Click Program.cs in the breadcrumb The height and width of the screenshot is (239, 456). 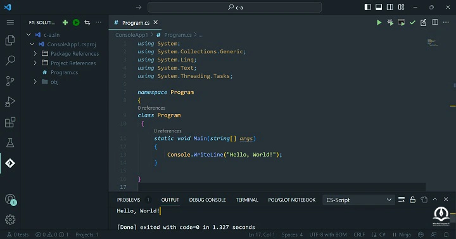[x=178, y=35]
